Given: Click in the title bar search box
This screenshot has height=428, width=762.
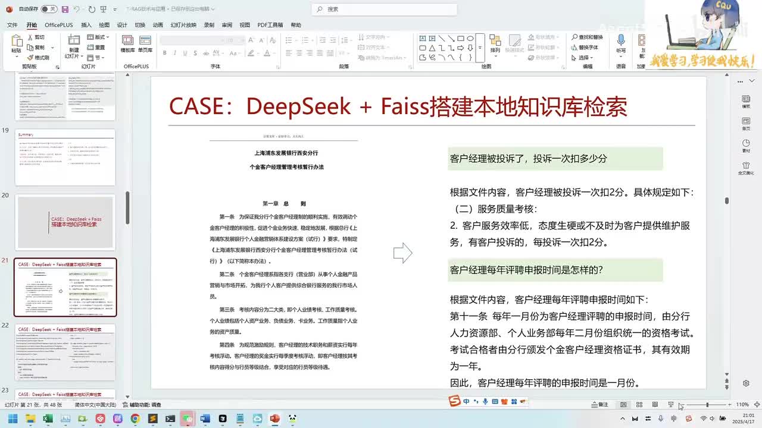Looking at the screenshot, I should pyautogui.click(x=384, y=9).
